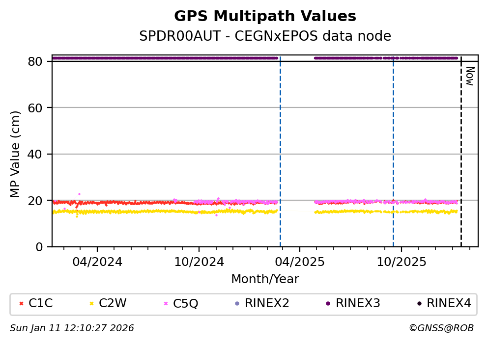Image resolution: width=488 pixels, height=343 pixels.
Task: Click the yellow C2W legend marker
Action: coord(91,303)
